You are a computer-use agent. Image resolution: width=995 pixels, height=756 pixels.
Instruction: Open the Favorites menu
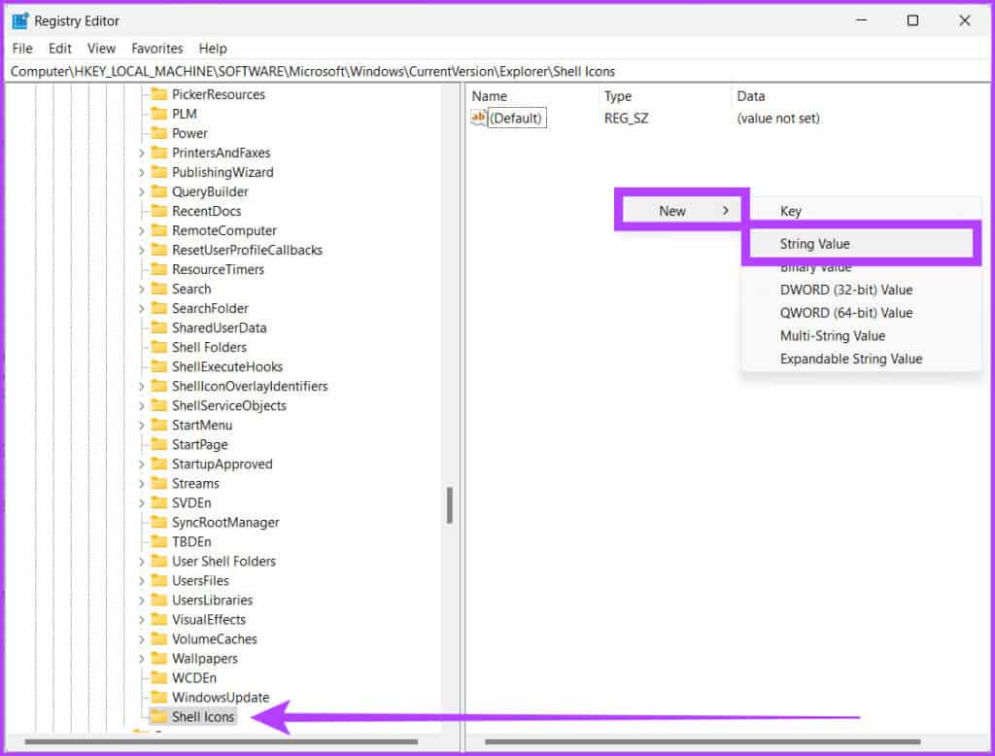click(157, 49)
